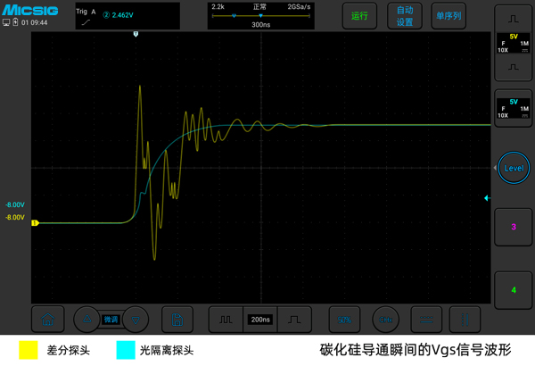Enable channel 3
This screenshot has height=366, width=535.
(x=513, y=227)
